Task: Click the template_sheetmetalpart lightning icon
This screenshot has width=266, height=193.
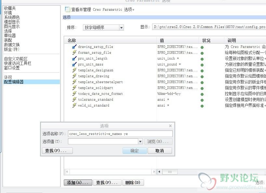Action: 74,82
